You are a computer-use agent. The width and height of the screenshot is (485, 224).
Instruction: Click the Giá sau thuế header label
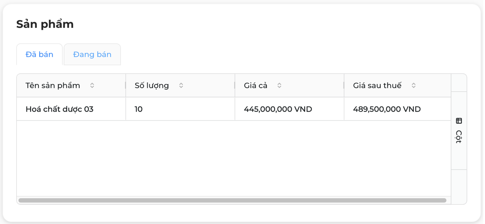click(377, 85)
